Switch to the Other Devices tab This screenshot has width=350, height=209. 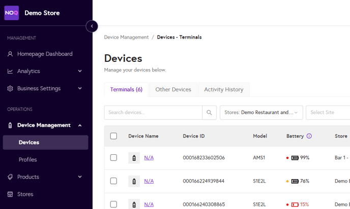[x=173, y=90]
